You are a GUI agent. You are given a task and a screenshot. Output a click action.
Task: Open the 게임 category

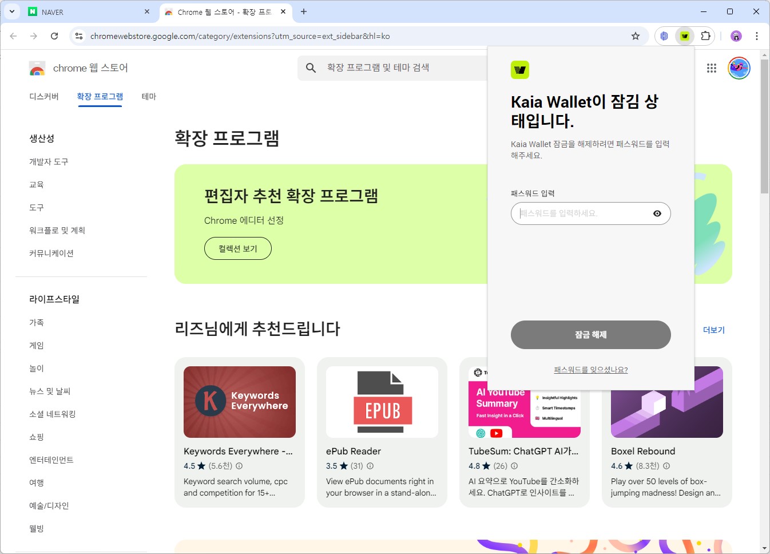(37, 346)
